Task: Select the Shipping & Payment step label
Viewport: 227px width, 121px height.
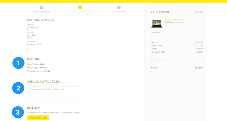Action: (80, 12)
